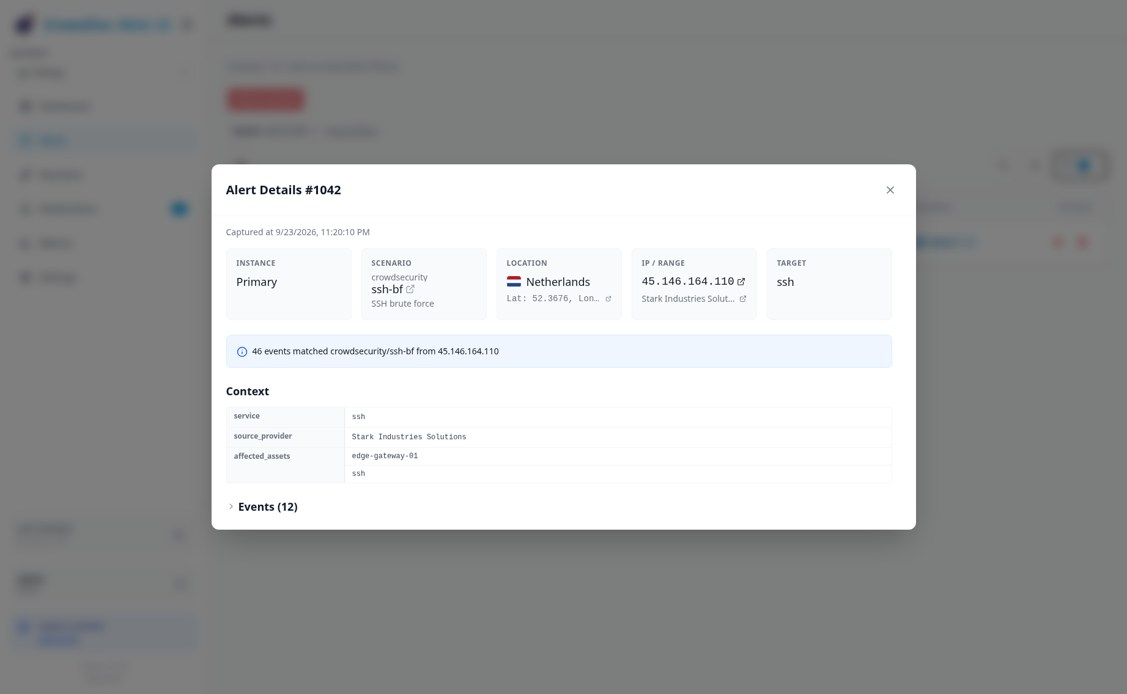Image resolution: width=1127 pixels, height=694 pixels.
Task: Click the IP address 45.146.164.110
Action: pos(687,281)
